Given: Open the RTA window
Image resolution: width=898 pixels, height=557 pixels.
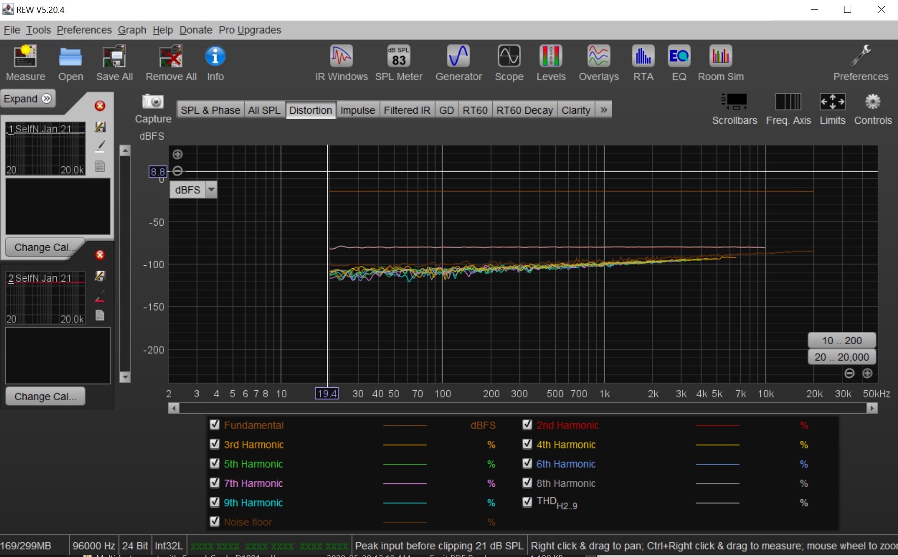Looking at the screenshot, I should (643, 63).
